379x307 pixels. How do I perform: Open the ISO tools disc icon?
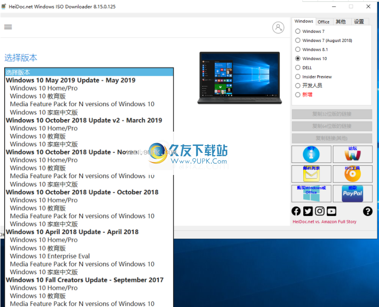352,174
